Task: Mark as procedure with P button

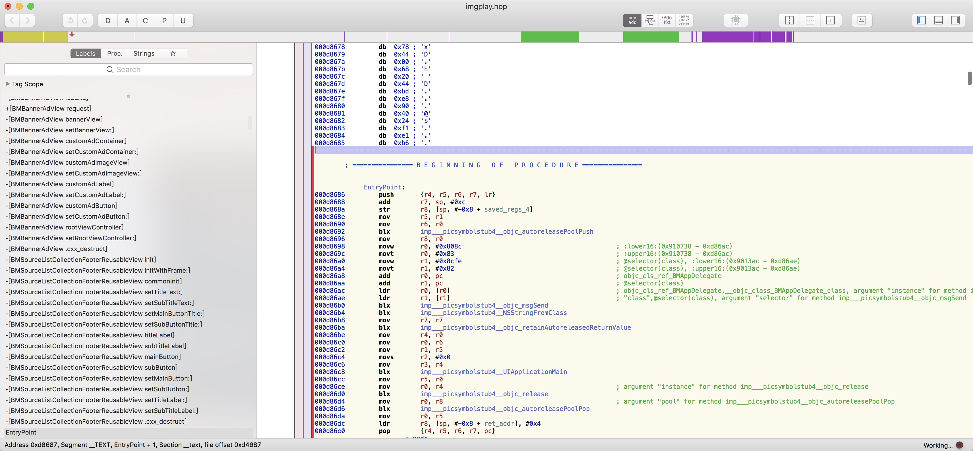Action: 164,20
